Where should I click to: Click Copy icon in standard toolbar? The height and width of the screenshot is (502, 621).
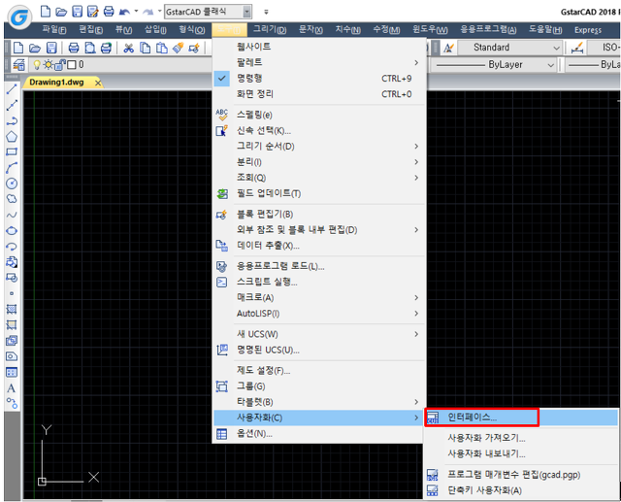pyautogui.click(x=146, y=48)
